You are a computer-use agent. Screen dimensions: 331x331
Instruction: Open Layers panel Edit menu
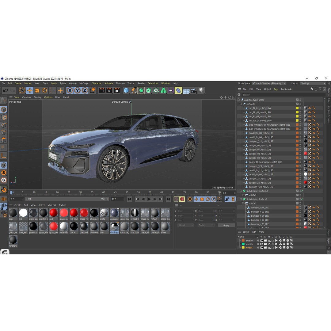pos(254,232)
